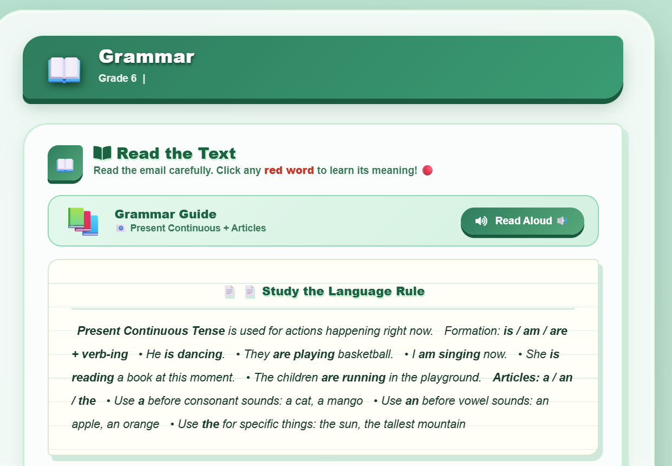Click the bold phrase are running
672x466 pixels.
(354, 378)
